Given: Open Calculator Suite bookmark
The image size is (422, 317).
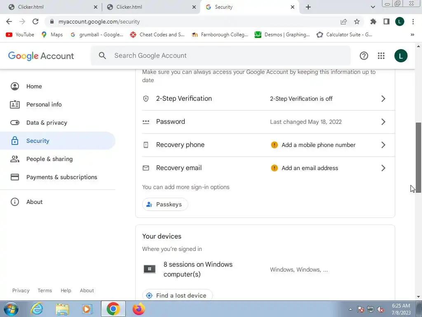Looking at the screenshot, I should (x=345, y=35).
